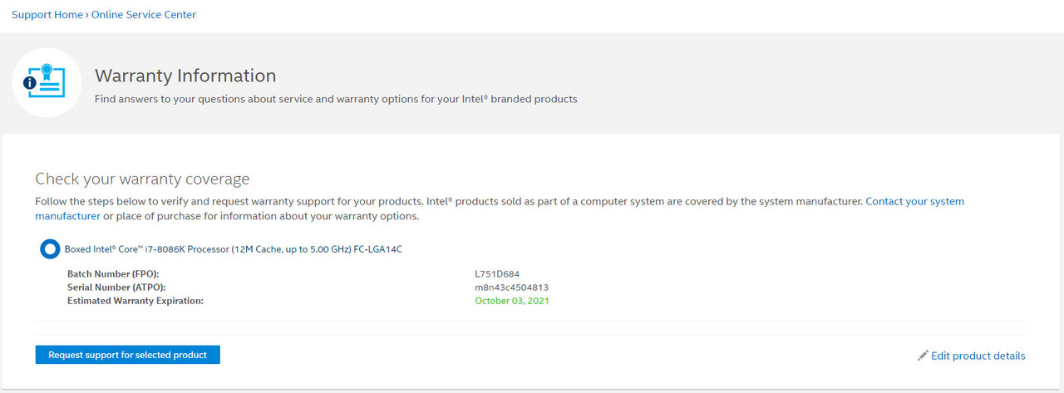1064x393 pixels.
Task: Click the Serial Number (ATPO) label
Action: [116, 287]
